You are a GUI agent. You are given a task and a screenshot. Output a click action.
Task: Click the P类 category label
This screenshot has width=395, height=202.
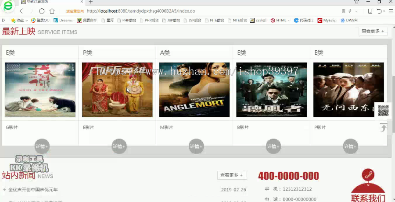coord(88,53)
